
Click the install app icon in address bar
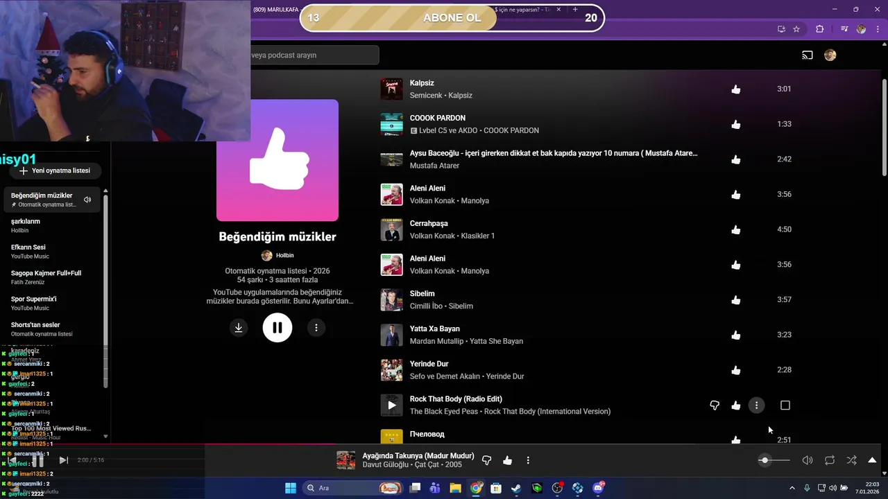click(781, 29)
